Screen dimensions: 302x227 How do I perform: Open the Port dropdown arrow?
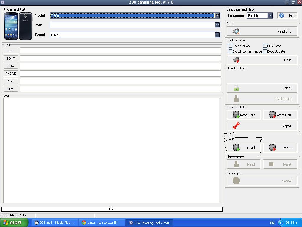[x=217, y=25]
